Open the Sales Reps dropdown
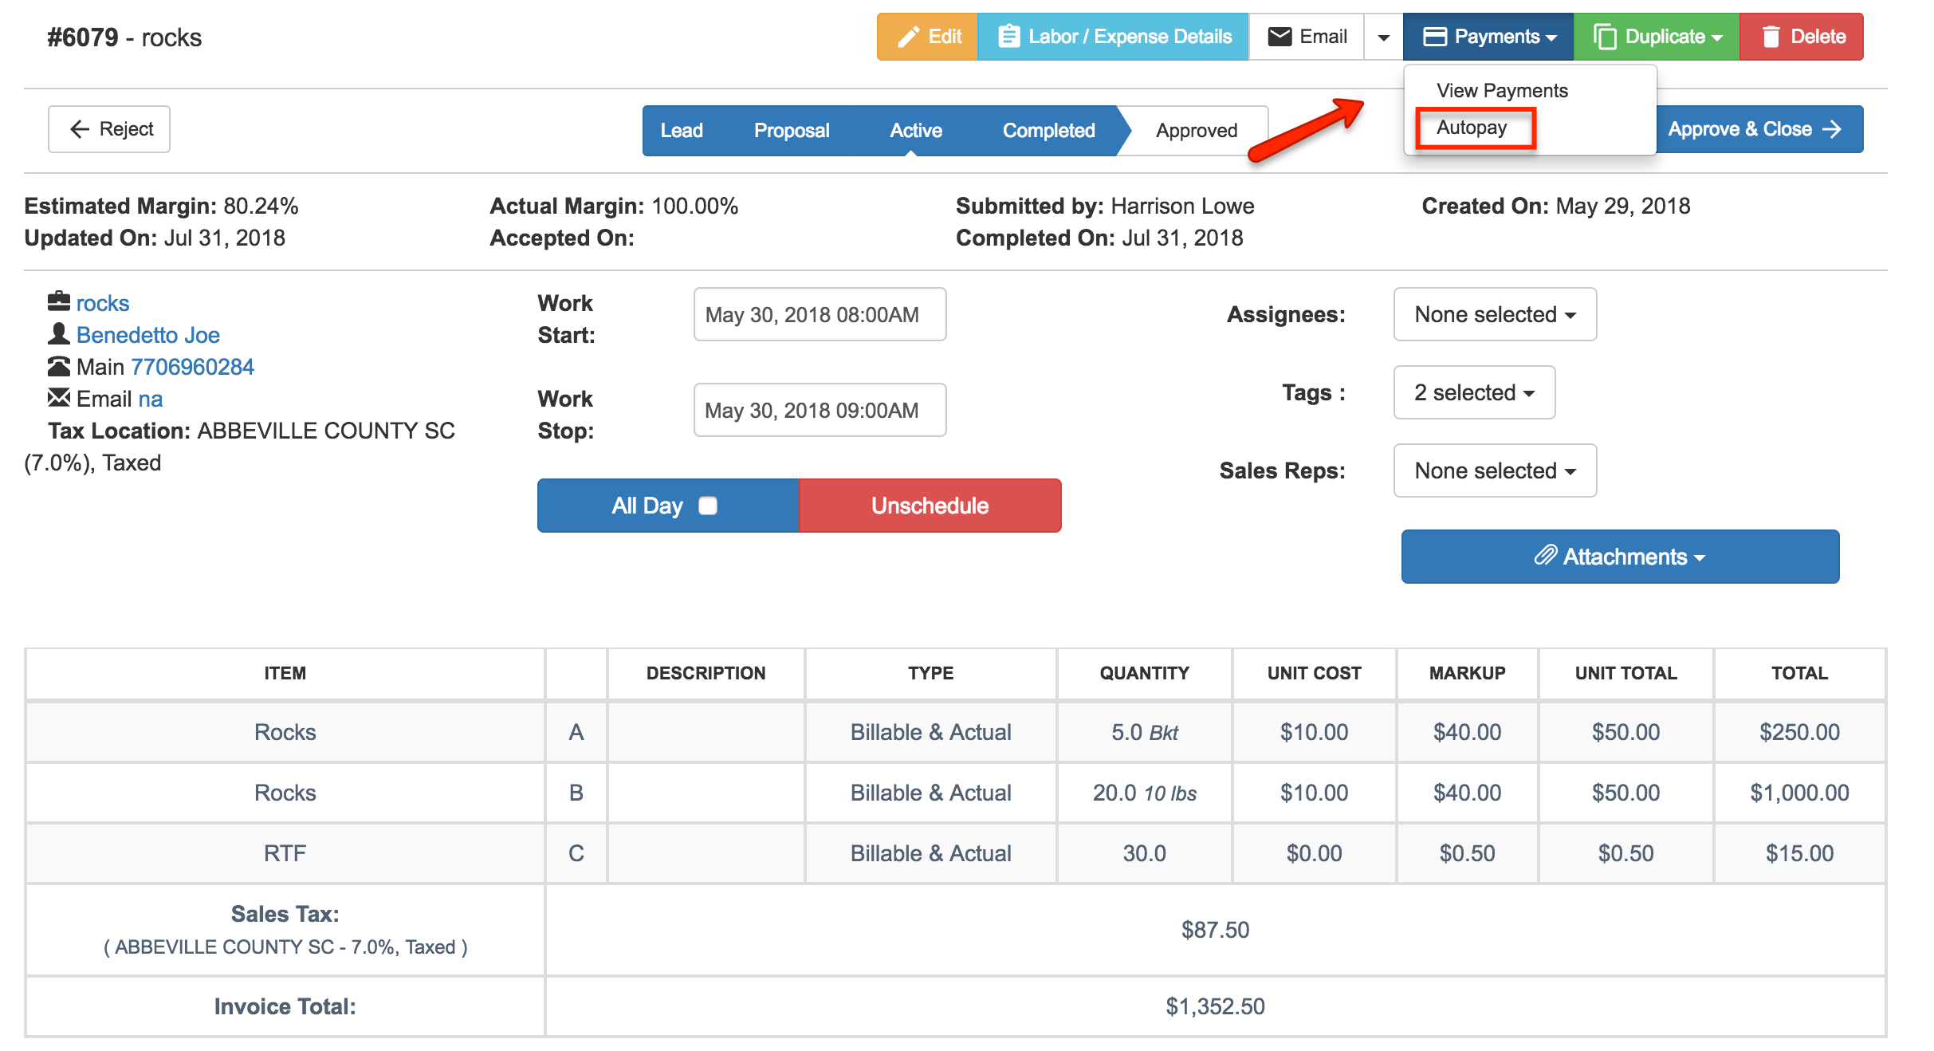 point(1494,470)
